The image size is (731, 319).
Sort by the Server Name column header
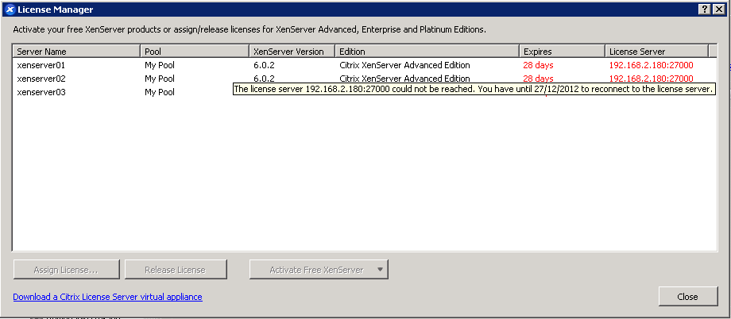point(76,52)
